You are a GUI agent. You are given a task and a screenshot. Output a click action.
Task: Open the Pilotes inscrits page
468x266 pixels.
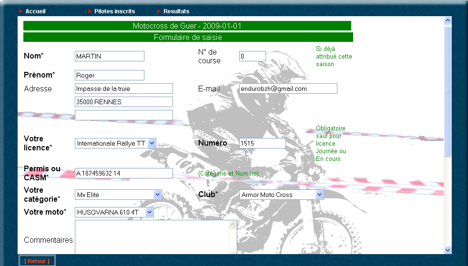coord(114,11)
